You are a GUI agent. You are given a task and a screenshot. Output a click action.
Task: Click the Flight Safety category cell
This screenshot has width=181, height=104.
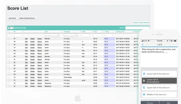click(68, 77)
